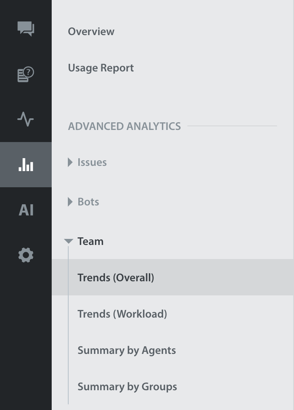Go to the Overview page
The height and width of the screenshot is (410, 294).
tap(91, 31)
